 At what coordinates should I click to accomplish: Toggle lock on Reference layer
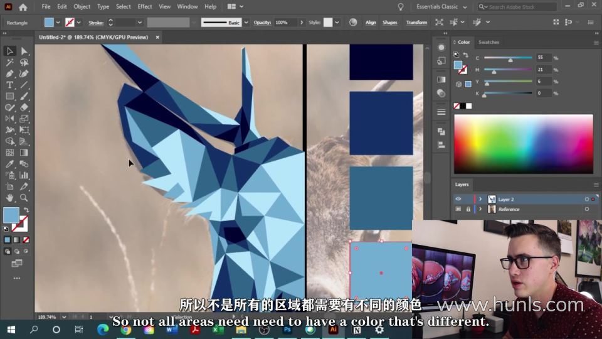[x=468, y=209]
